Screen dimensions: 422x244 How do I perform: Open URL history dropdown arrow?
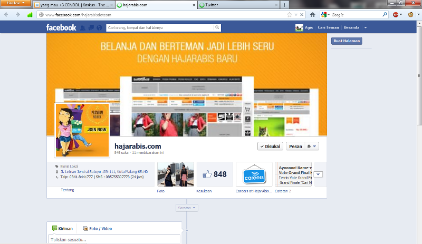pyautogui.click(x=296, y=15)
